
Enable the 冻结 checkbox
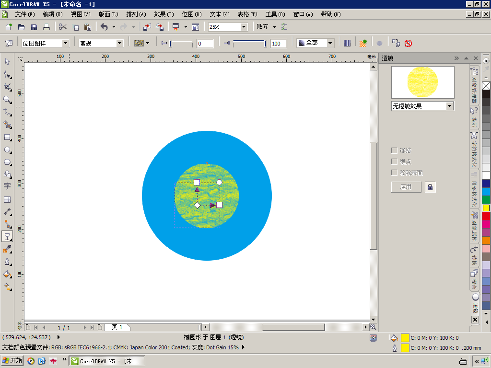pos(394,150)
